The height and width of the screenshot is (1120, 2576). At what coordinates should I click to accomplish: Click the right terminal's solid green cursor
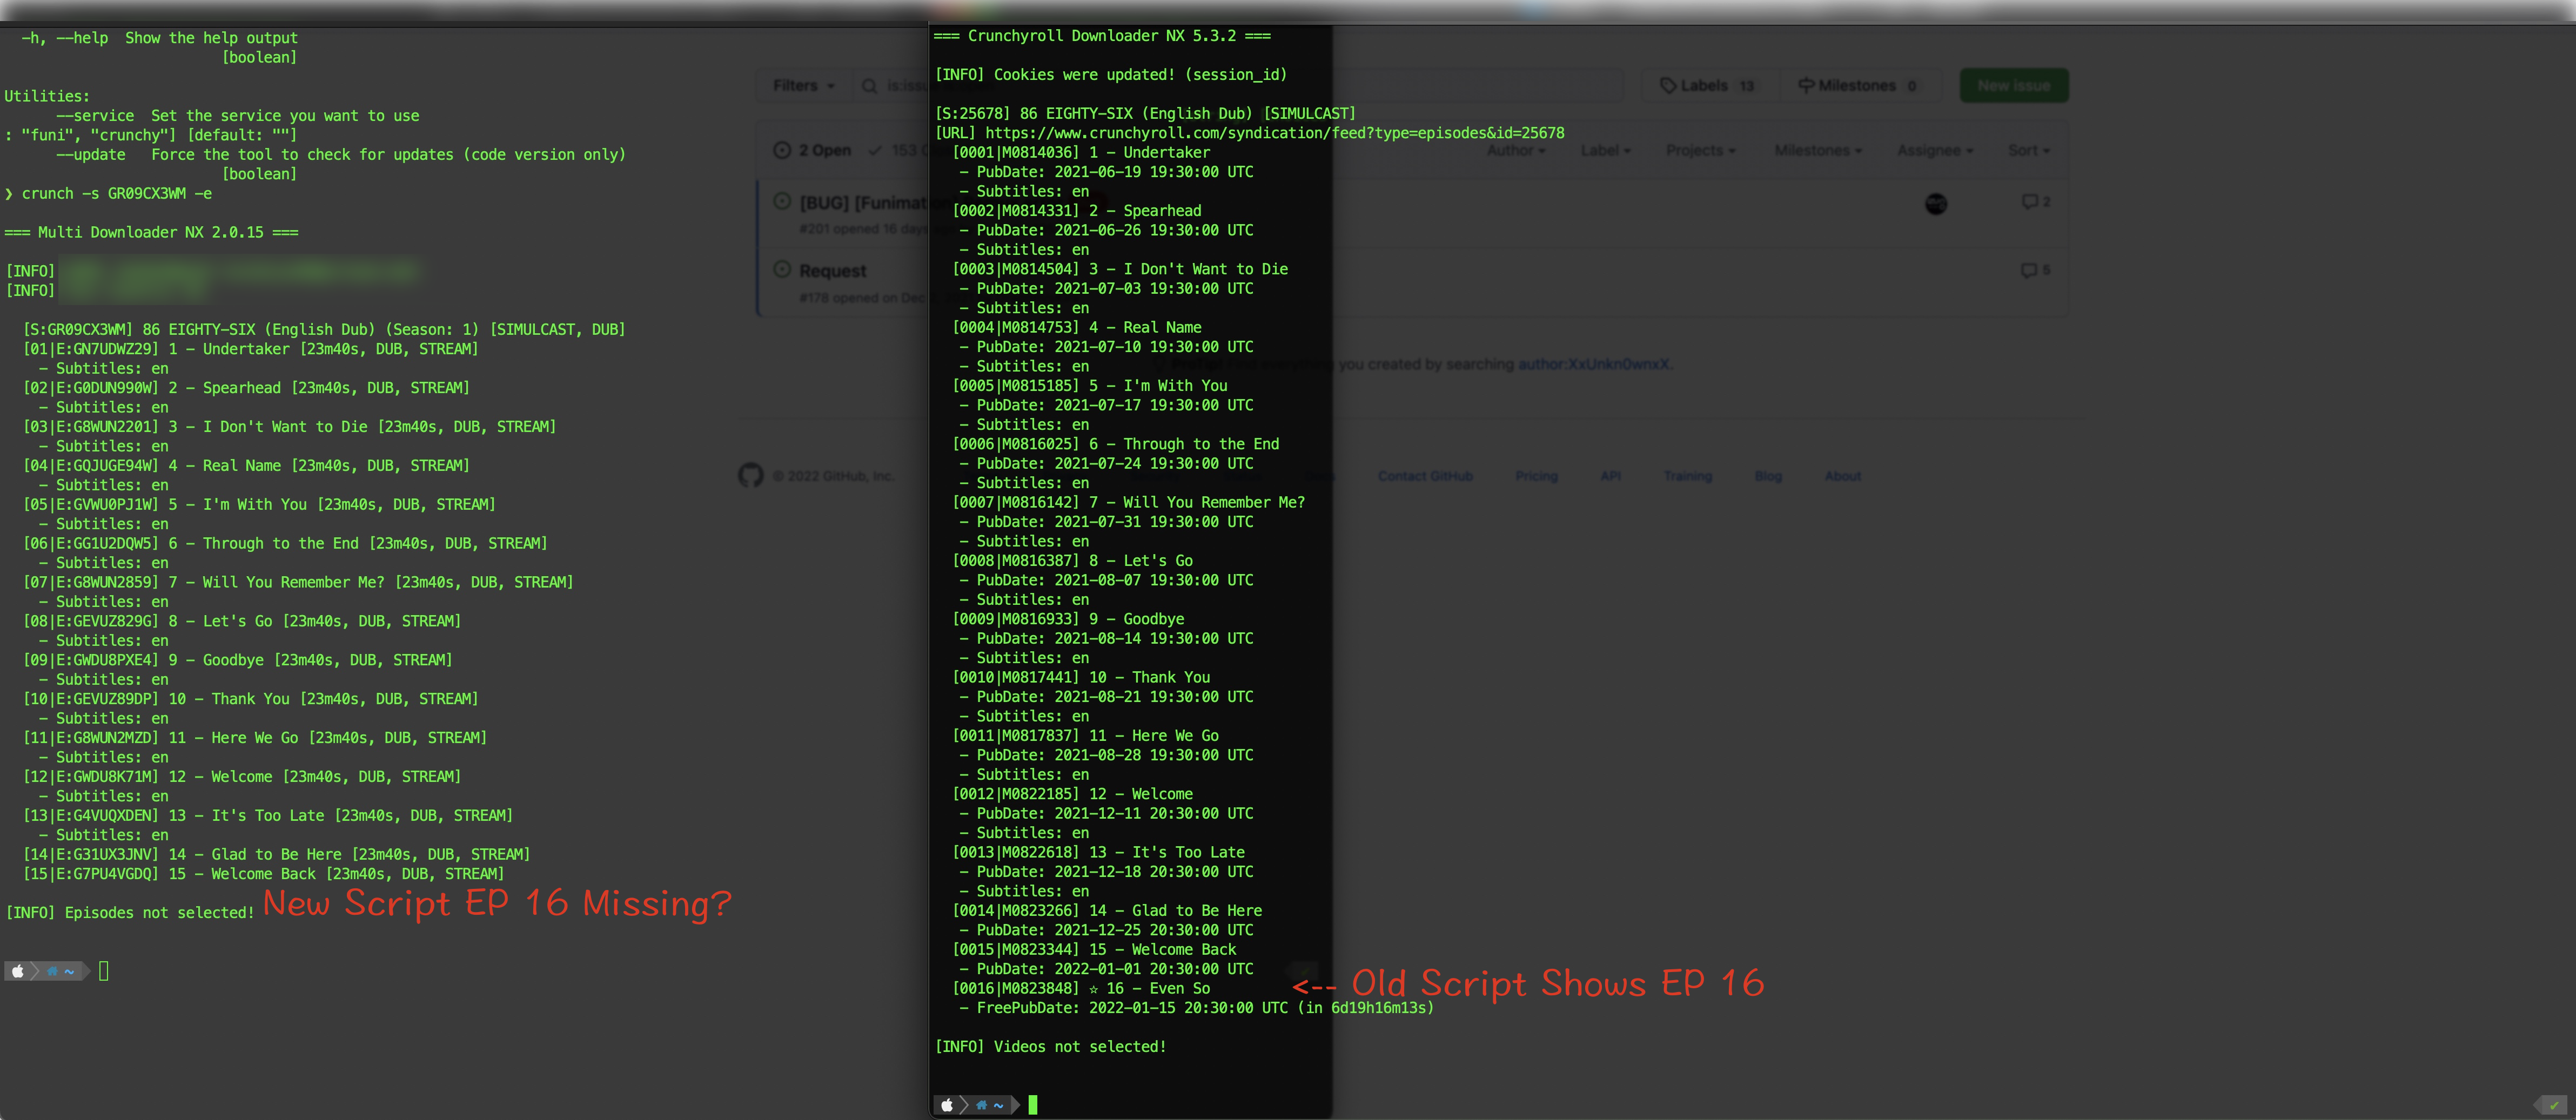(1033, 1105)
